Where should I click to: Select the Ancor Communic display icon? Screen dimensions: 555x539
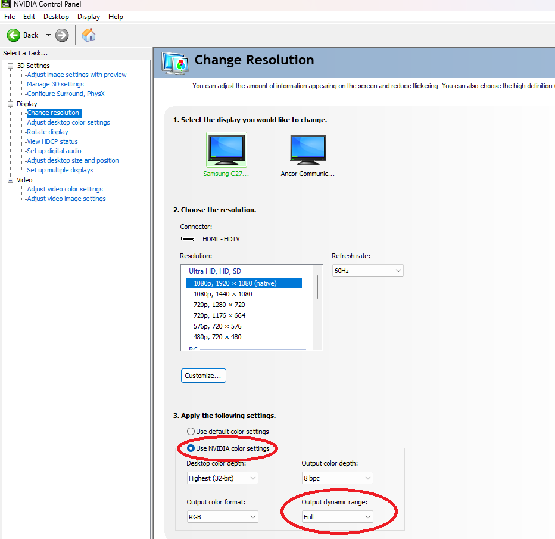308,150
